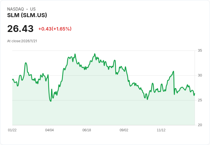The height and width of the screenshot is (145, 210).
Task: Select the 01/22 date on the x-axis
Action: (x=12, y=130)
